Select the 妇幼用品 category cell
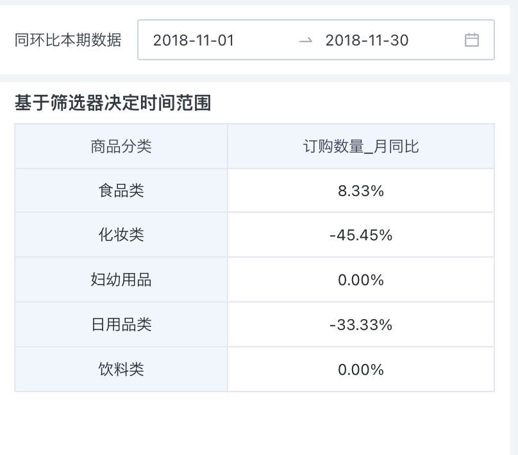 121,280
